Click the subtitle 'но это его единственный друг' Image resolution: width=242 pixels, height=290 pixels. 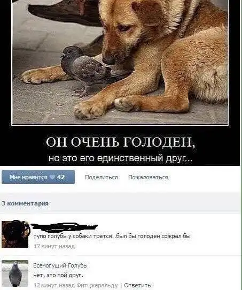(120, 158)
